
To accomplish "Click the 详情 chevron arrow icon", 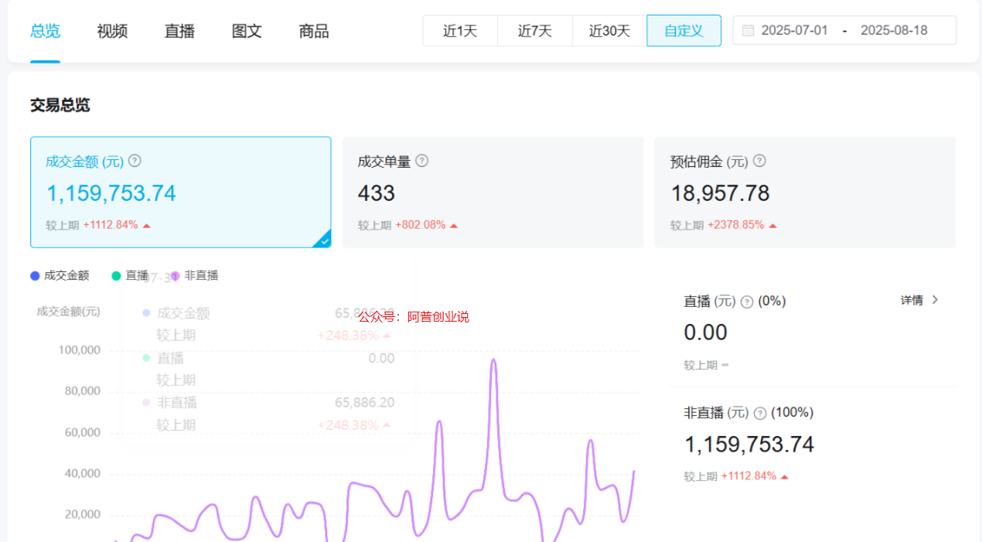I will click(x=935, y=300).
